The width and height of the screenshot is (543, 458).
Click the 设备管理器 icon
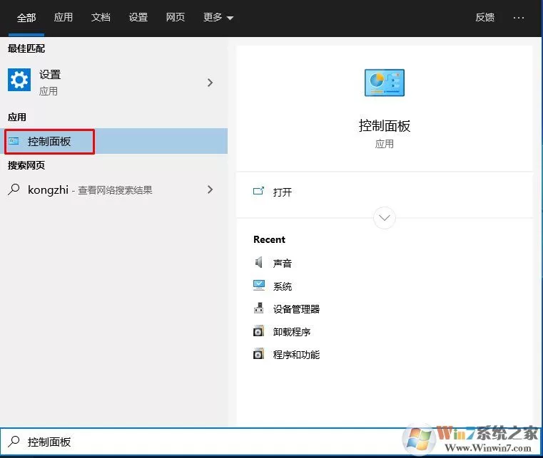pos(258,308)
